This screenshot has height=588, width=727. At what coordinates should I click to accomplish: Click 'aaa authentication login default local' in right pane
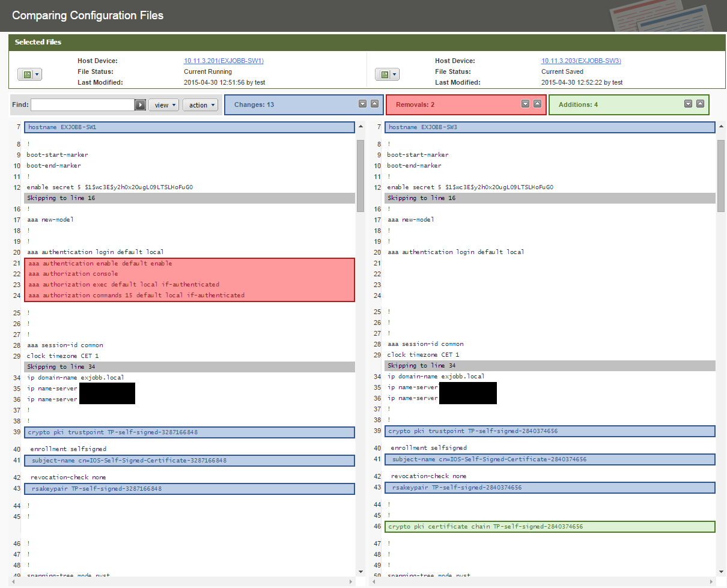(x=456, y=252)
